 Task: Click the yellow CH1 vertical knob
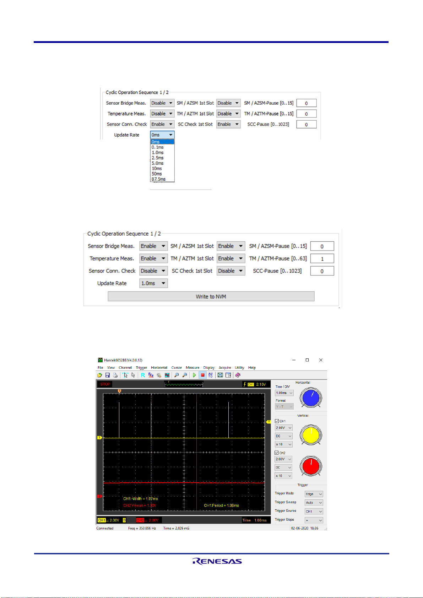[311, 435]
